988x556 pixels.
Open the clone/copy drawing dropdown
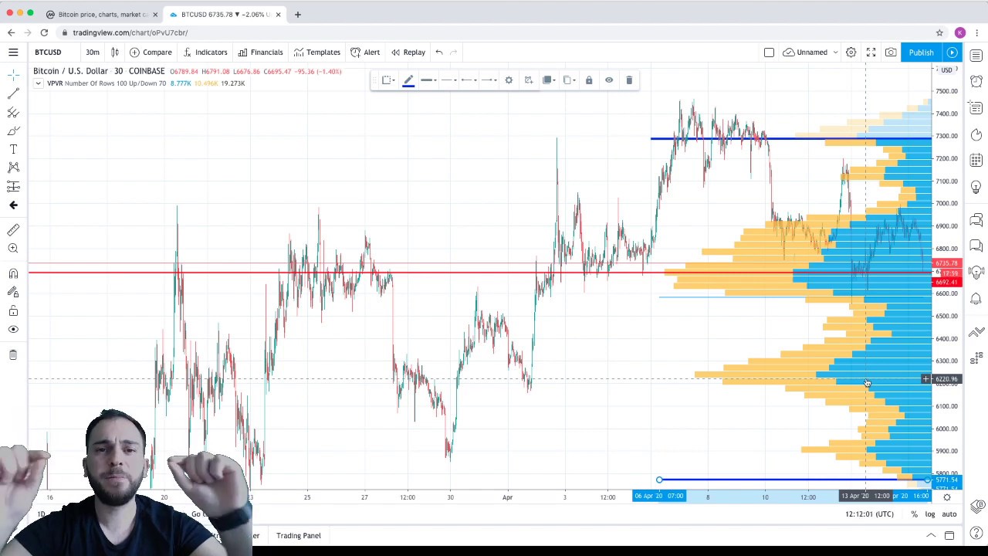click(569, 80)
